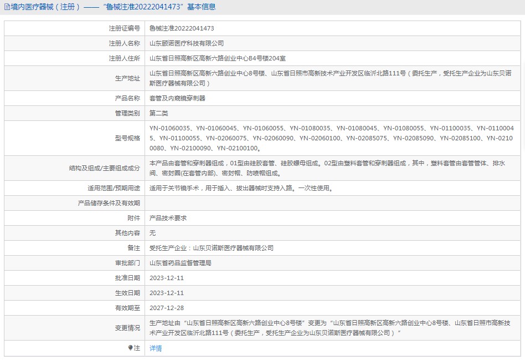Image resolution: width=525 pixels, height=360 pixels.
Task: Click the 审批部门 label
Action: (x=127, y=263)
